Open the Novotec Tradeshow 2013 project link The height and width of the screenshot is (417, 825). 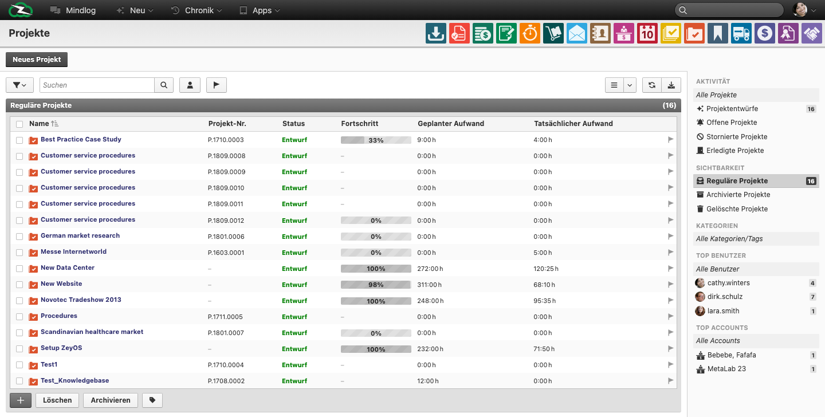(x=81, y=300)
